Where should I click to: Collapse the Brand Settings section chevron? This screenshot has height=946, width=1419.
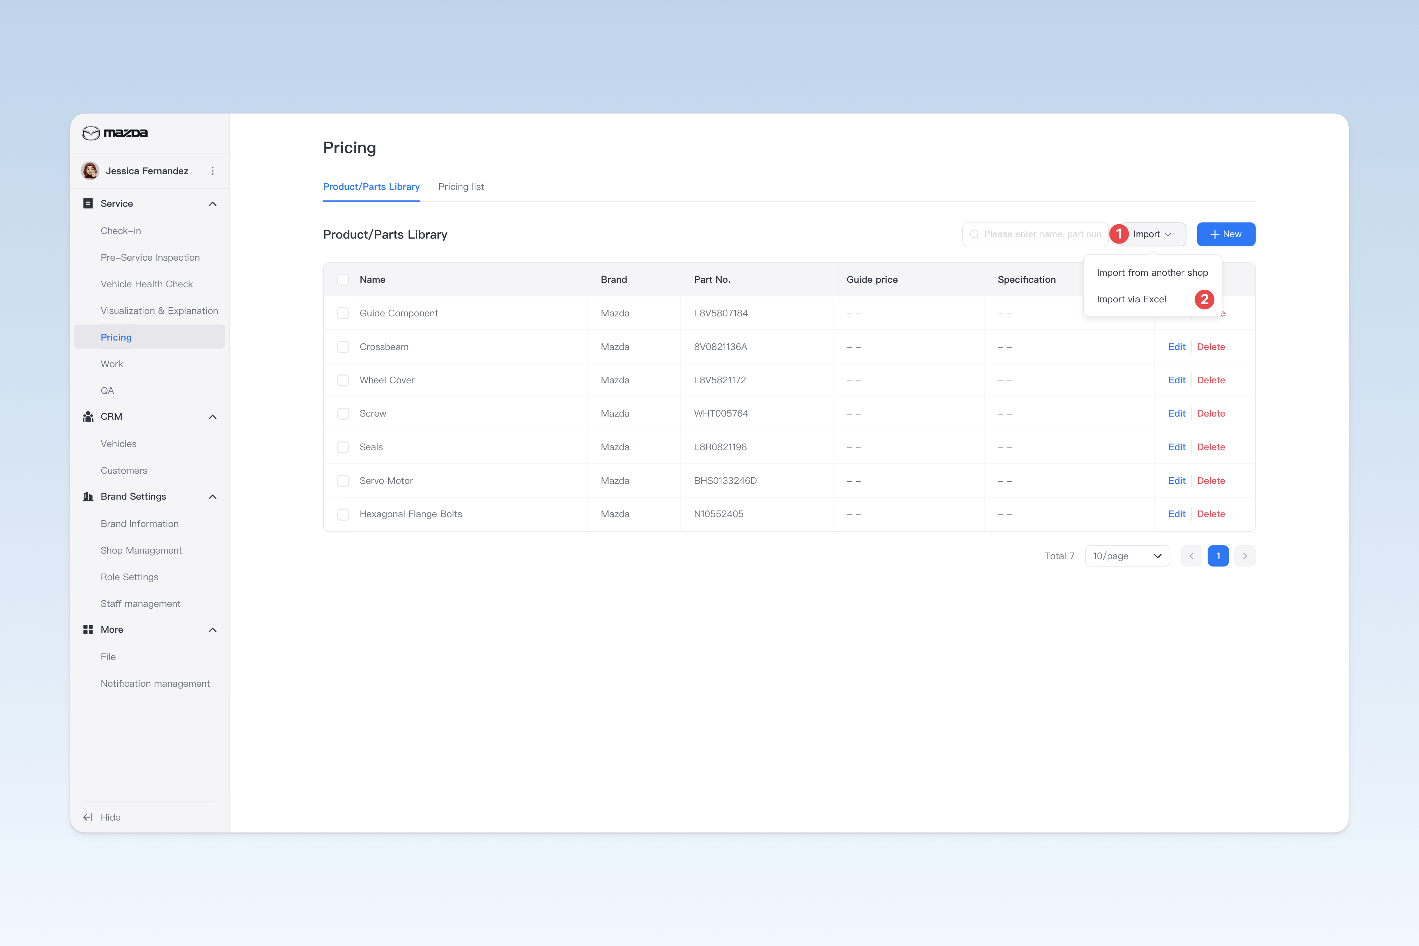coord(212,496)
